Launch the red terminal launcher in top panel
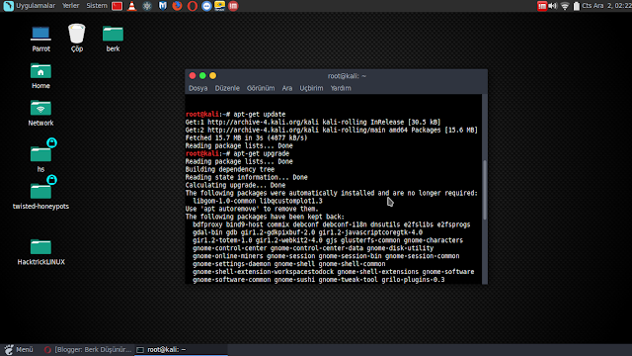632x356 pixels. click(x=117, y=6)
